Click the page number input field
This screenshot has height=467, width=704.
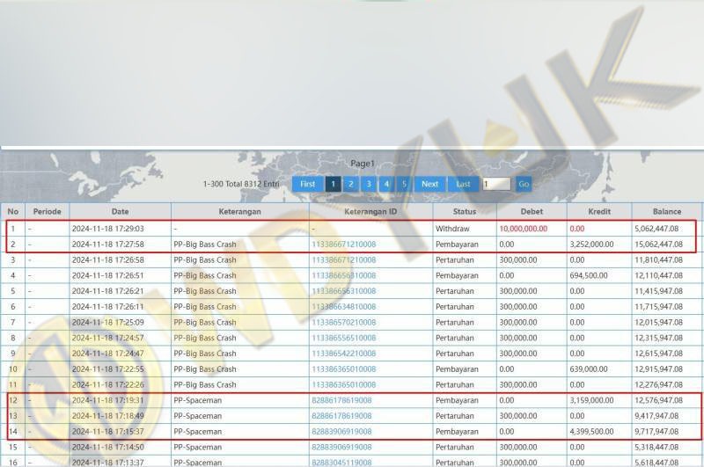point(496,184)
